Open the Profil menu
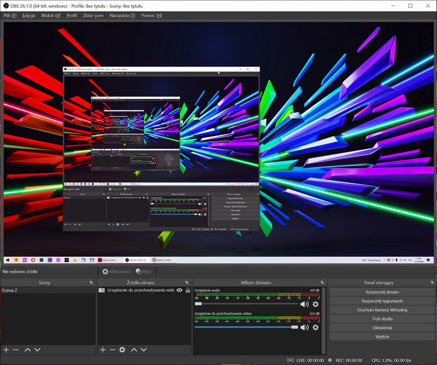 click(72, 16)
